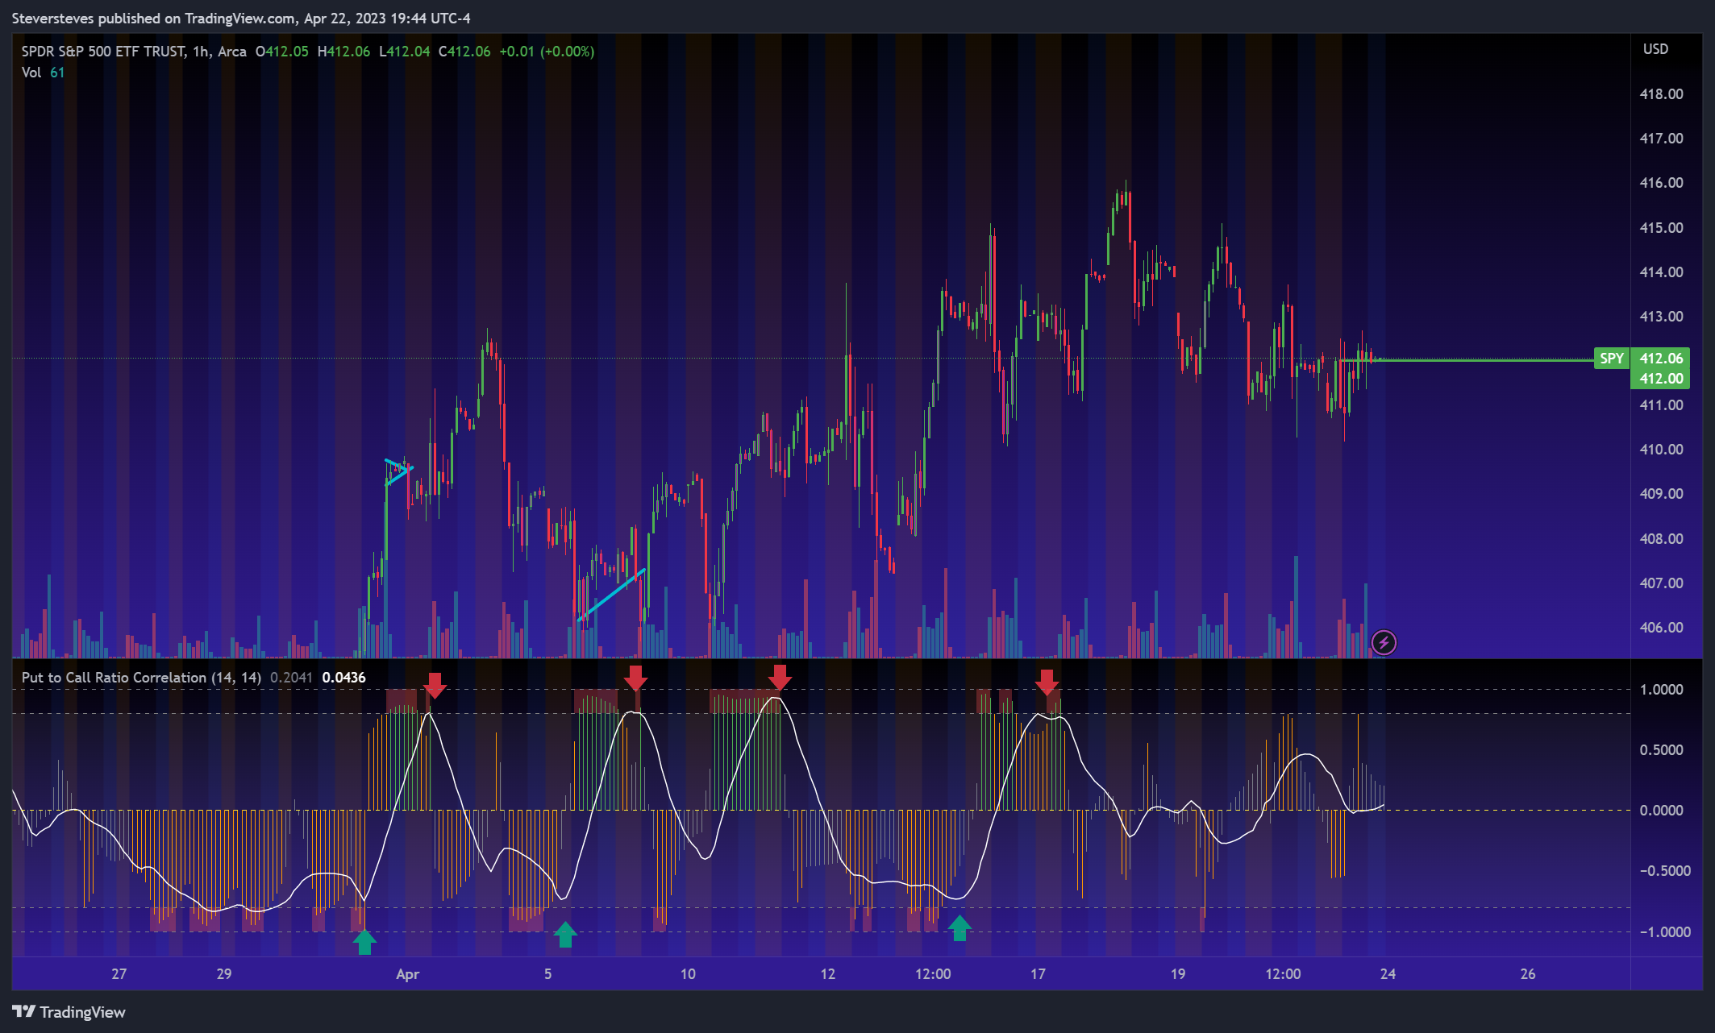The image size is (1715, 1033).
Task: Click the '19' label on the time axis
Action: click(x=1178, y=974)
